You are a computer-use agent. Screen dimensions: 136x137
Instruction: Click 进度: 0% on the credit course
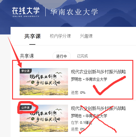[78, 93]
